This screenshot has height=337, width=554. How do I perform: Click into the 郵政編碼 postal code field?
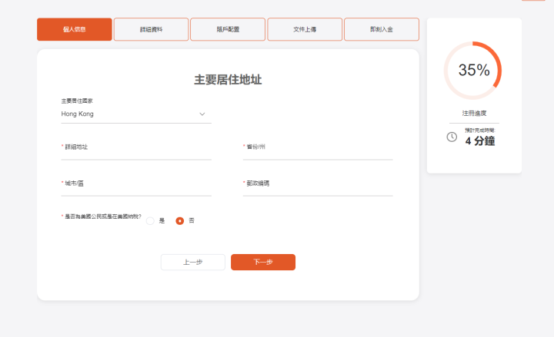(x=317, y=190)
